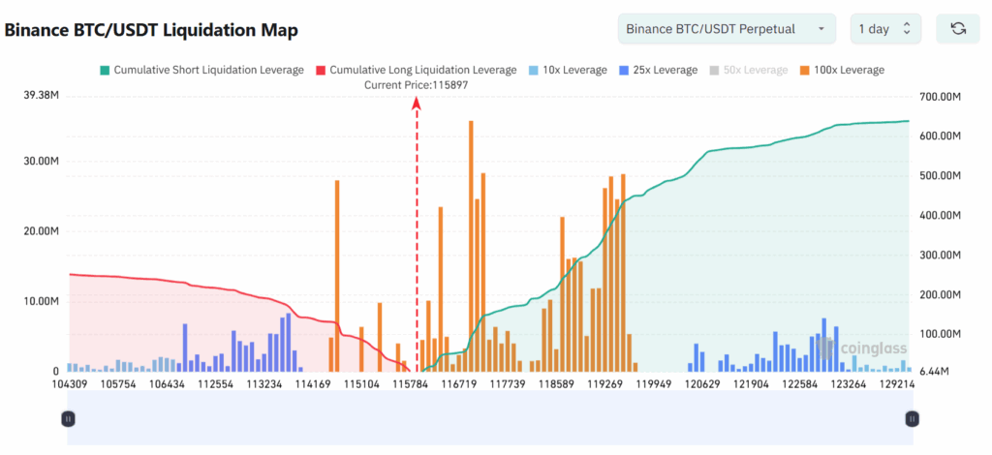Click the tallest orange bar near 116719

pyautogui.click(x=471, y=246)
